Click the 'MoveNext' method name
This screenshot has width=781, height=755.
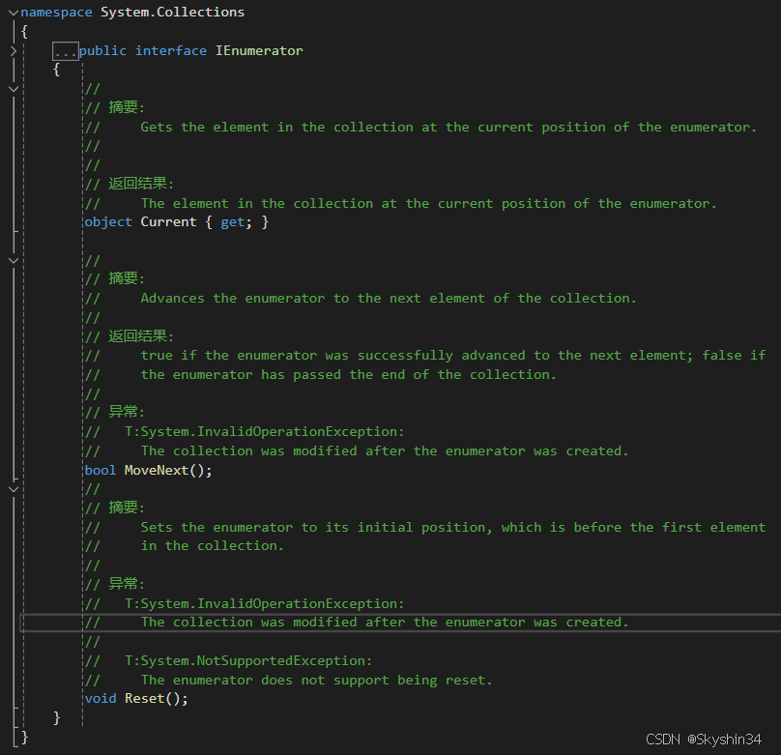click(157, 470)
